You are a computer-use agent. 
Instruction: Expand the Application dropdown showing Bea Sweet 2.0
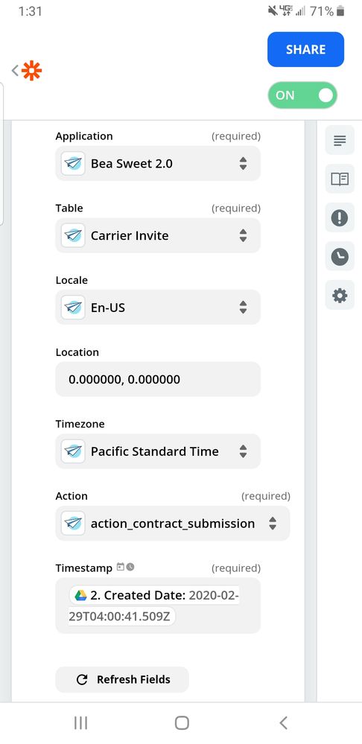tap(158, 164)
